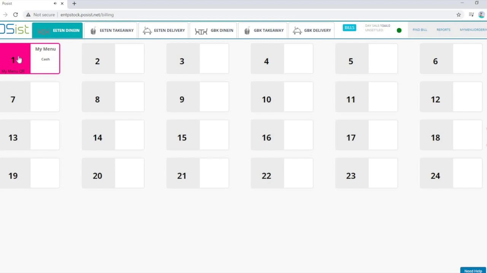
Task: Open the BILLS button
Action: (x=349, y=28)
